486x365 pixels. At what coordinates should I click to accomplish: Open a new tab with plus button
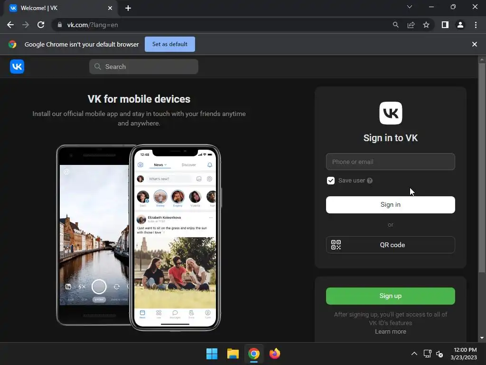click(x=128, y=8)
